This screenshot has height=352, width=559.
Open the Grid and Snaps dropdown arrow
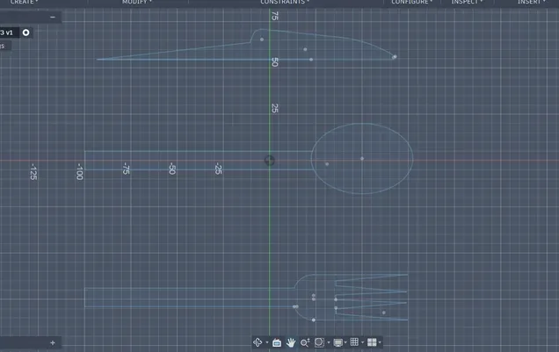click(x=363, y=342)
